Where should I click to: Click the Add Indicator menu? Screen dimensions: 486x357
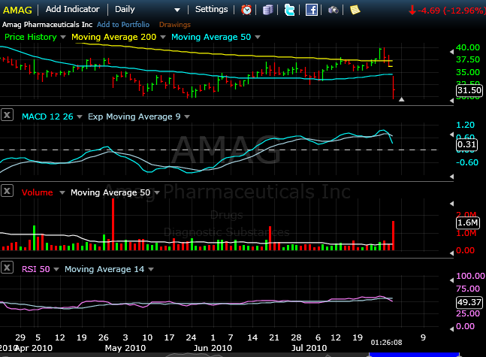click(71, 10)
